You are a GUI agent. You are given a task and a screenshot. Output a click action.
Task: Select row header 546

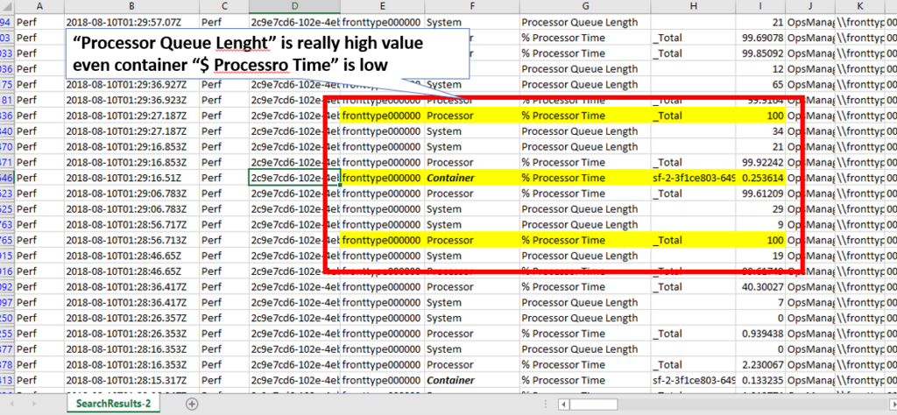[7, 178]
